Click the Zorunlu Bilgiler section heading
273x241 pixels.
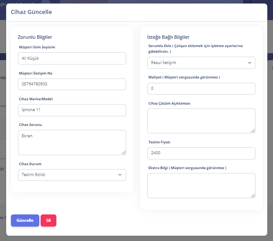tap(35, 37)
